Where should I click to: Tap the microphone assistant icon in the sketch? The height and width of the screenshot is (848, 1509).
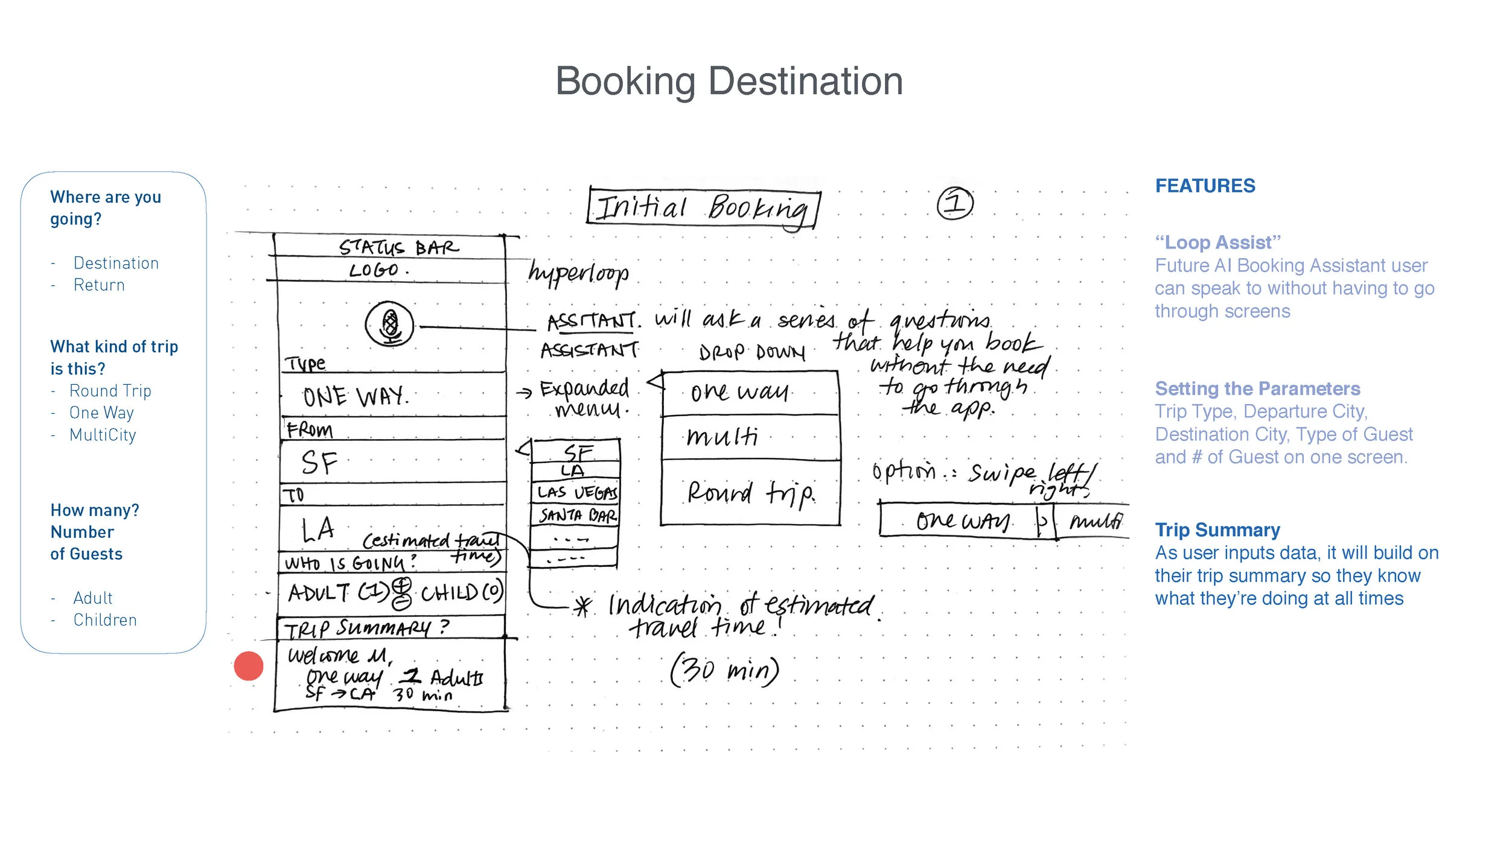(389, 324)
